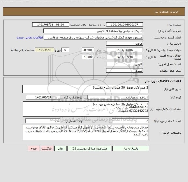Click the label توضیحات خریدار
The image size is (188, 182).
tap(171, 133)
